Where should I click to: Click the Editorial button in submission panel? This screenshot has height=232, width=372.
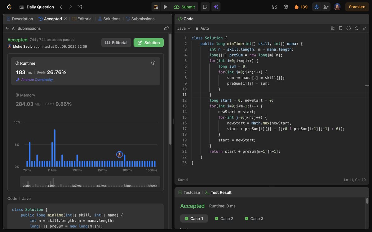tap(116, 43)
